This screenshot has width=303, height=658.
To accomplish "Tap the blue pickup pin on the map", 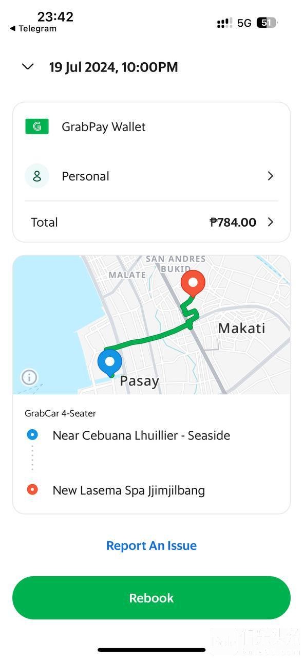I will 110,362.
